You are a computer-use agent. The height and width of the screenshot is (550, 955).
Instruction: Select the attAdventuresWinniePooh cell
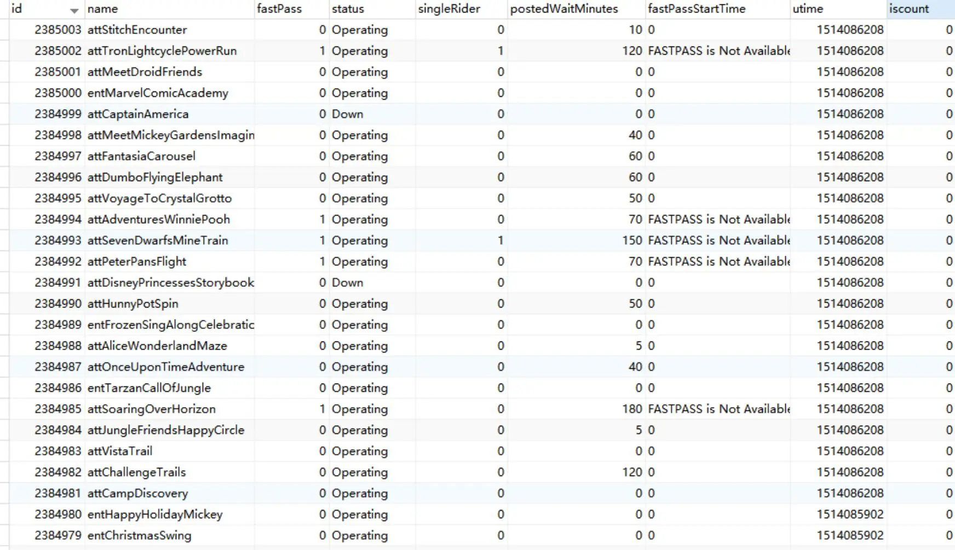(170, 219)
